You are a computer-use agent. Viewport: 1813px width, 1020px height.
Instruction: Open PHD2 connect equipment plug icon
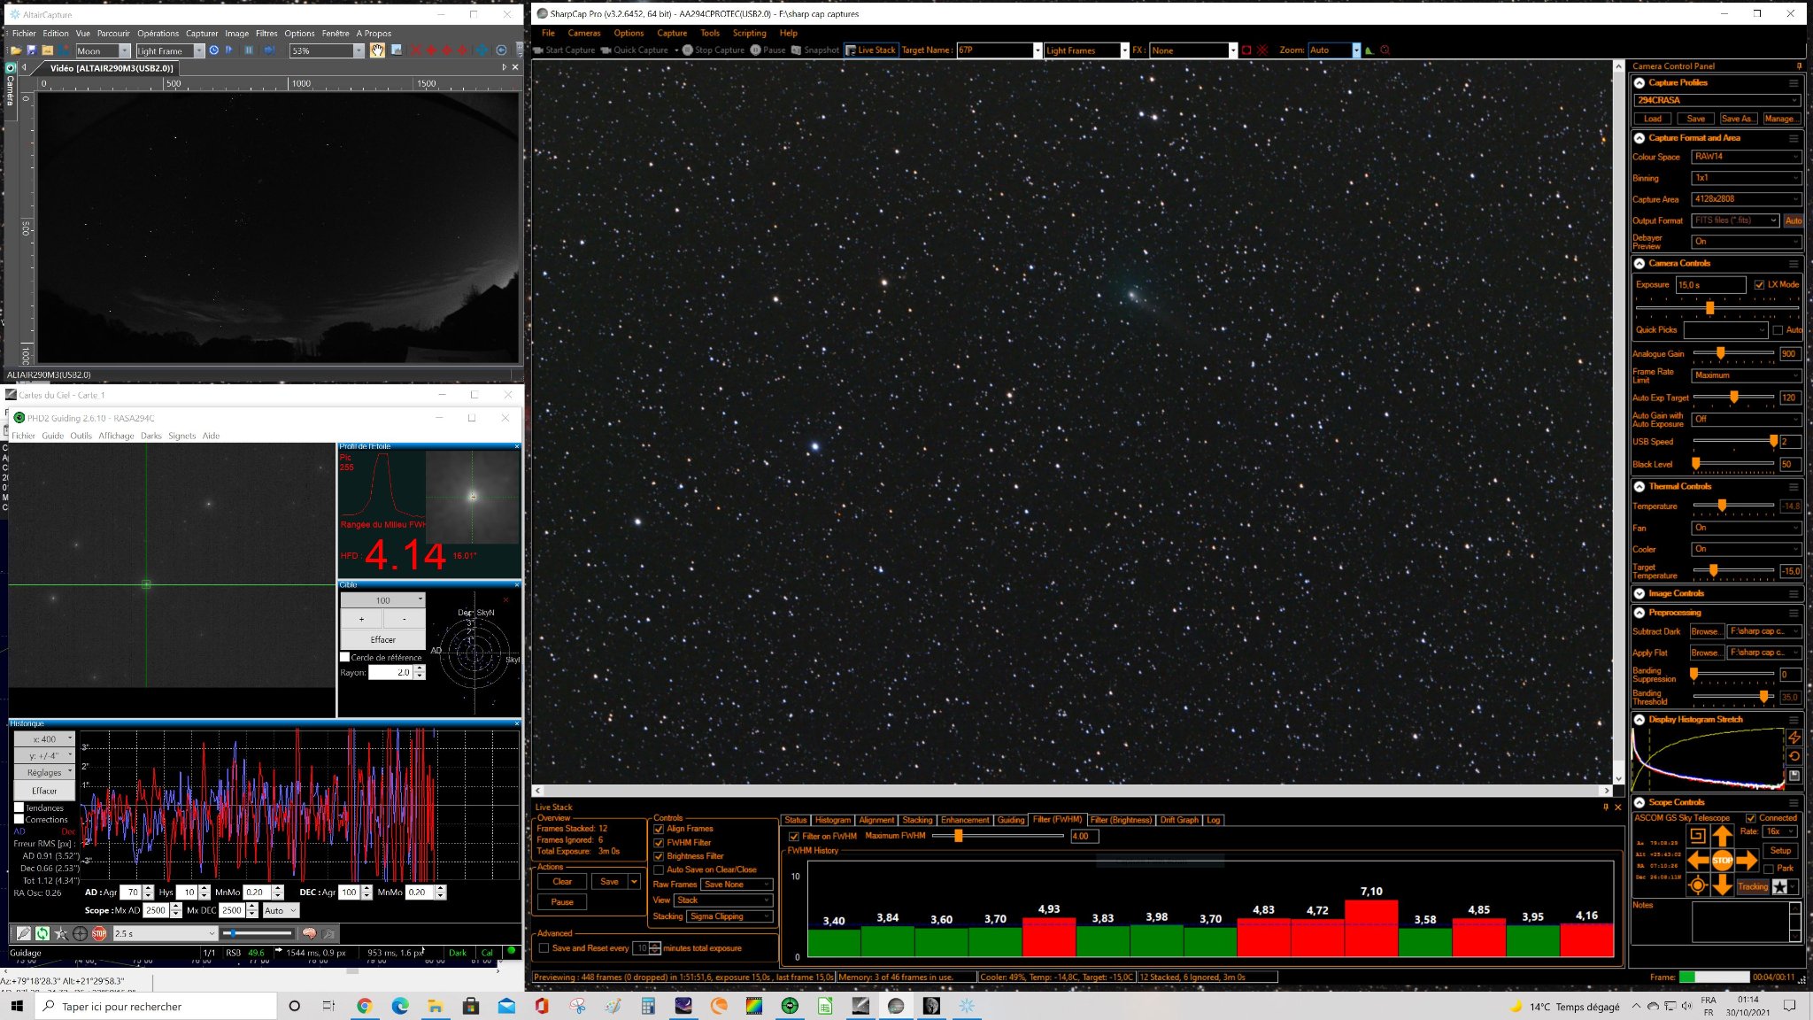pyautogui.click(x=24, y=933)
